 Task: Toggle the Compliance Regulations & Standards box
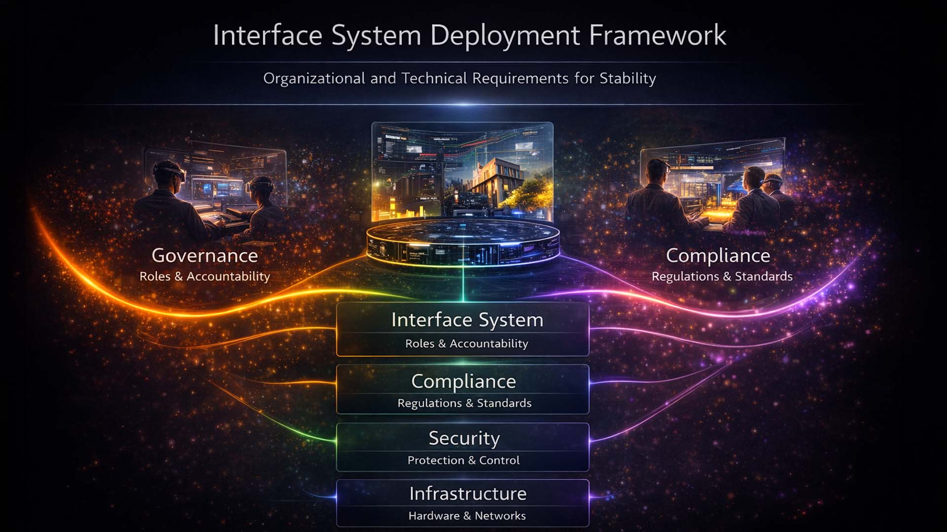point(463,389)
